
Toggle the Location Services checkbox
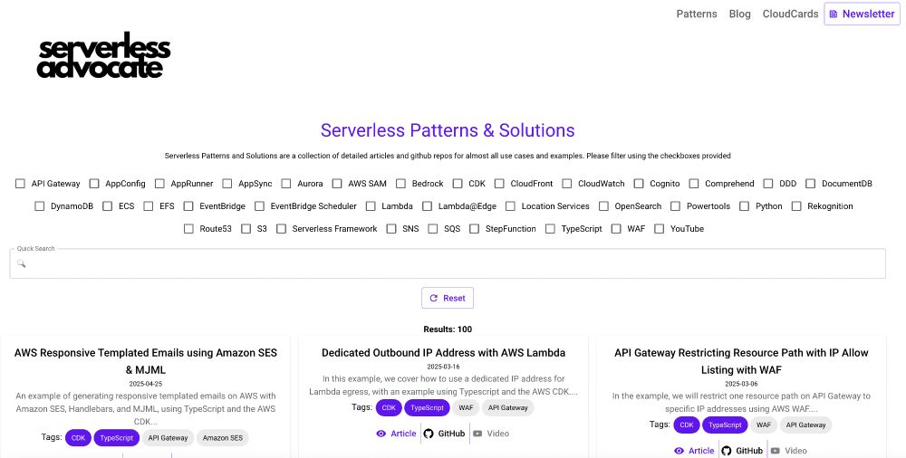pyautogui.click(x=510, y=205)
